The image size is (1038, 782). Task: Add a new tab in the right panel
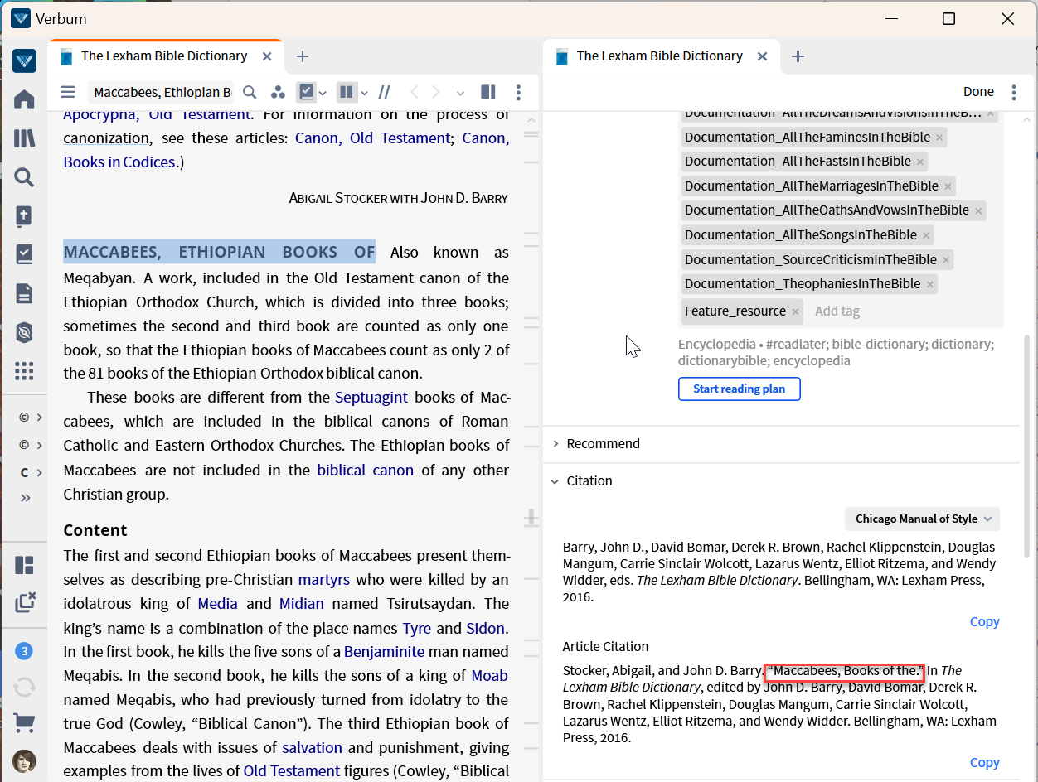point(798,56)
